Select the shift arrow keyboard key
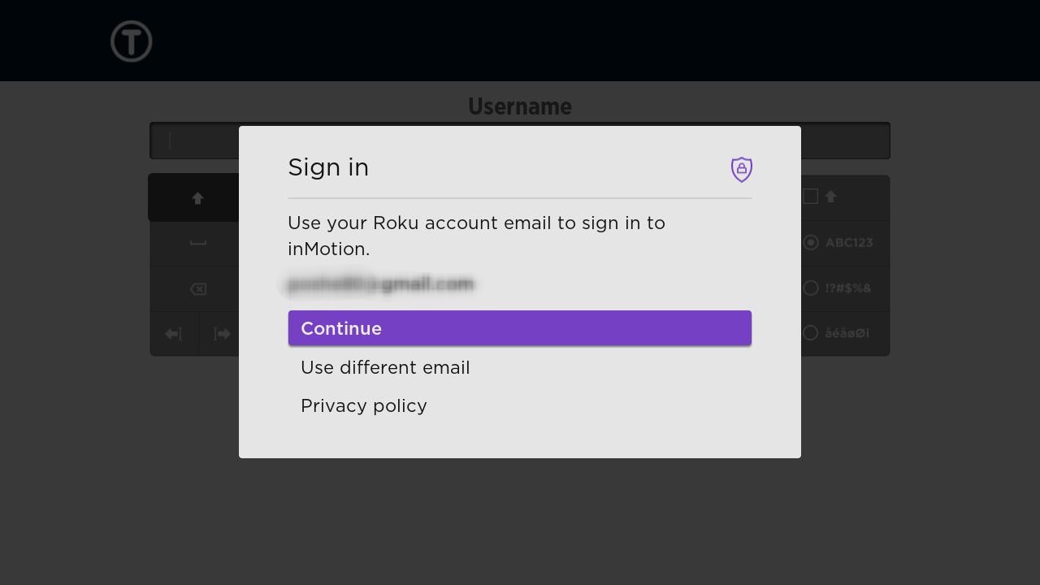Screen dimensions: 1040x585 point(197,197)
